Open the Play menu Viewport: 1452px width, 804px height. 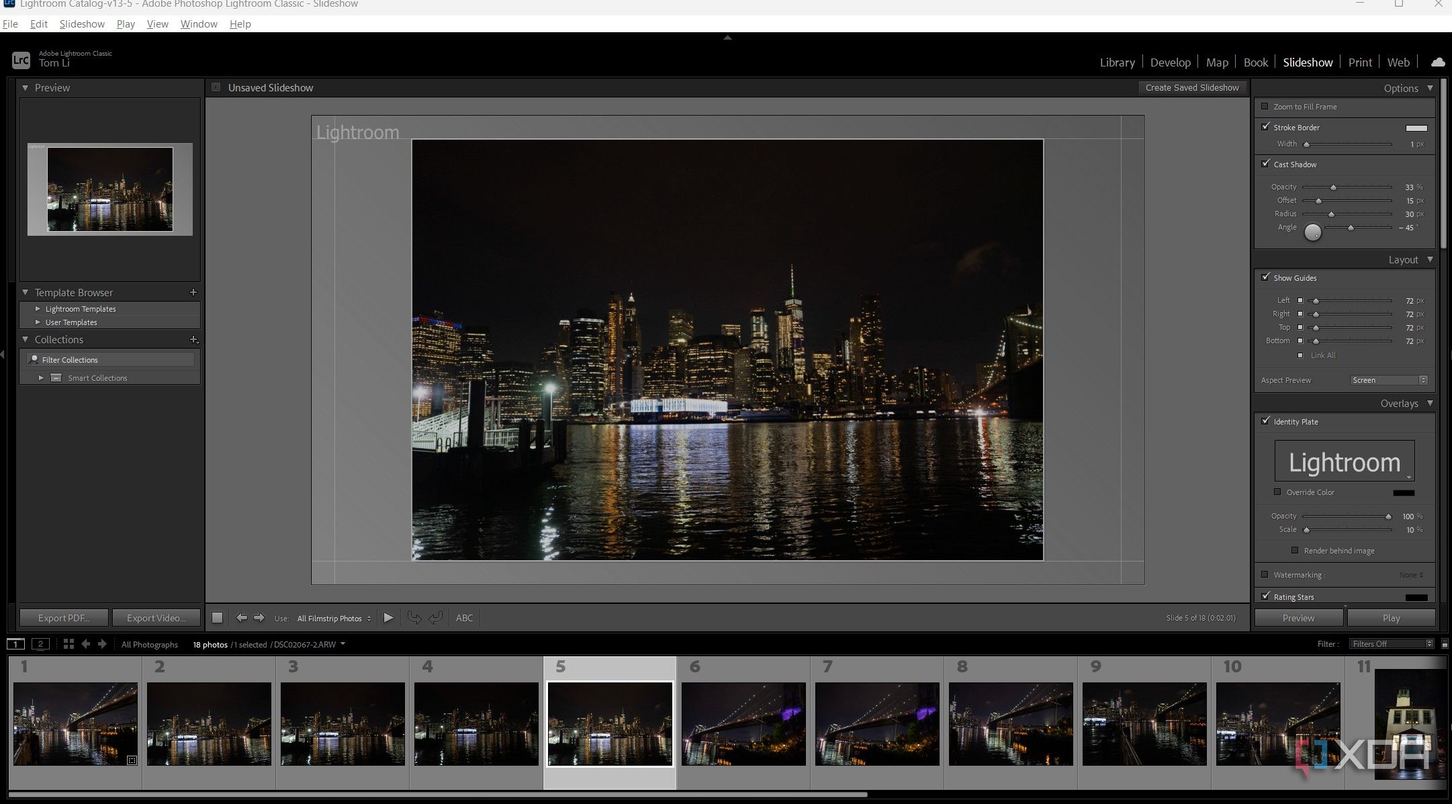coord(126,24)
